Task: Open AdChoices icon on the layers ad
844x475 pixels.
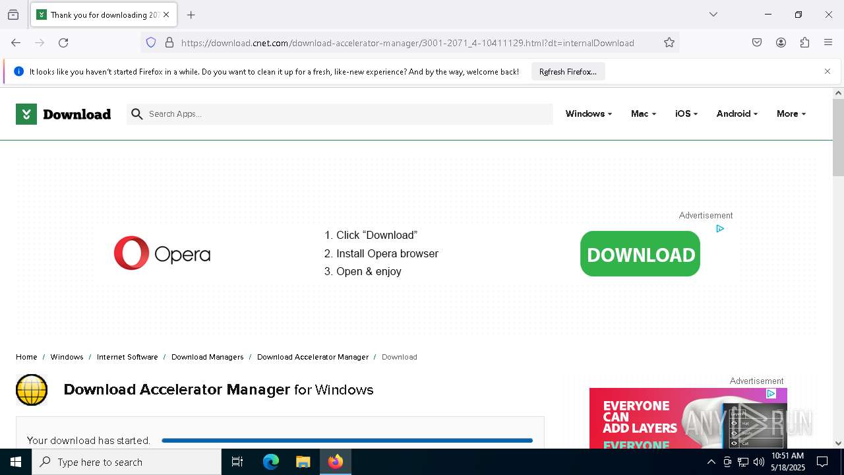Action: [x=771, y=394]
